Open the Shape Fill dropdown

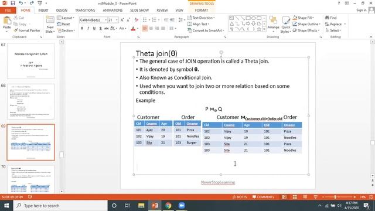tap(304, 18)
